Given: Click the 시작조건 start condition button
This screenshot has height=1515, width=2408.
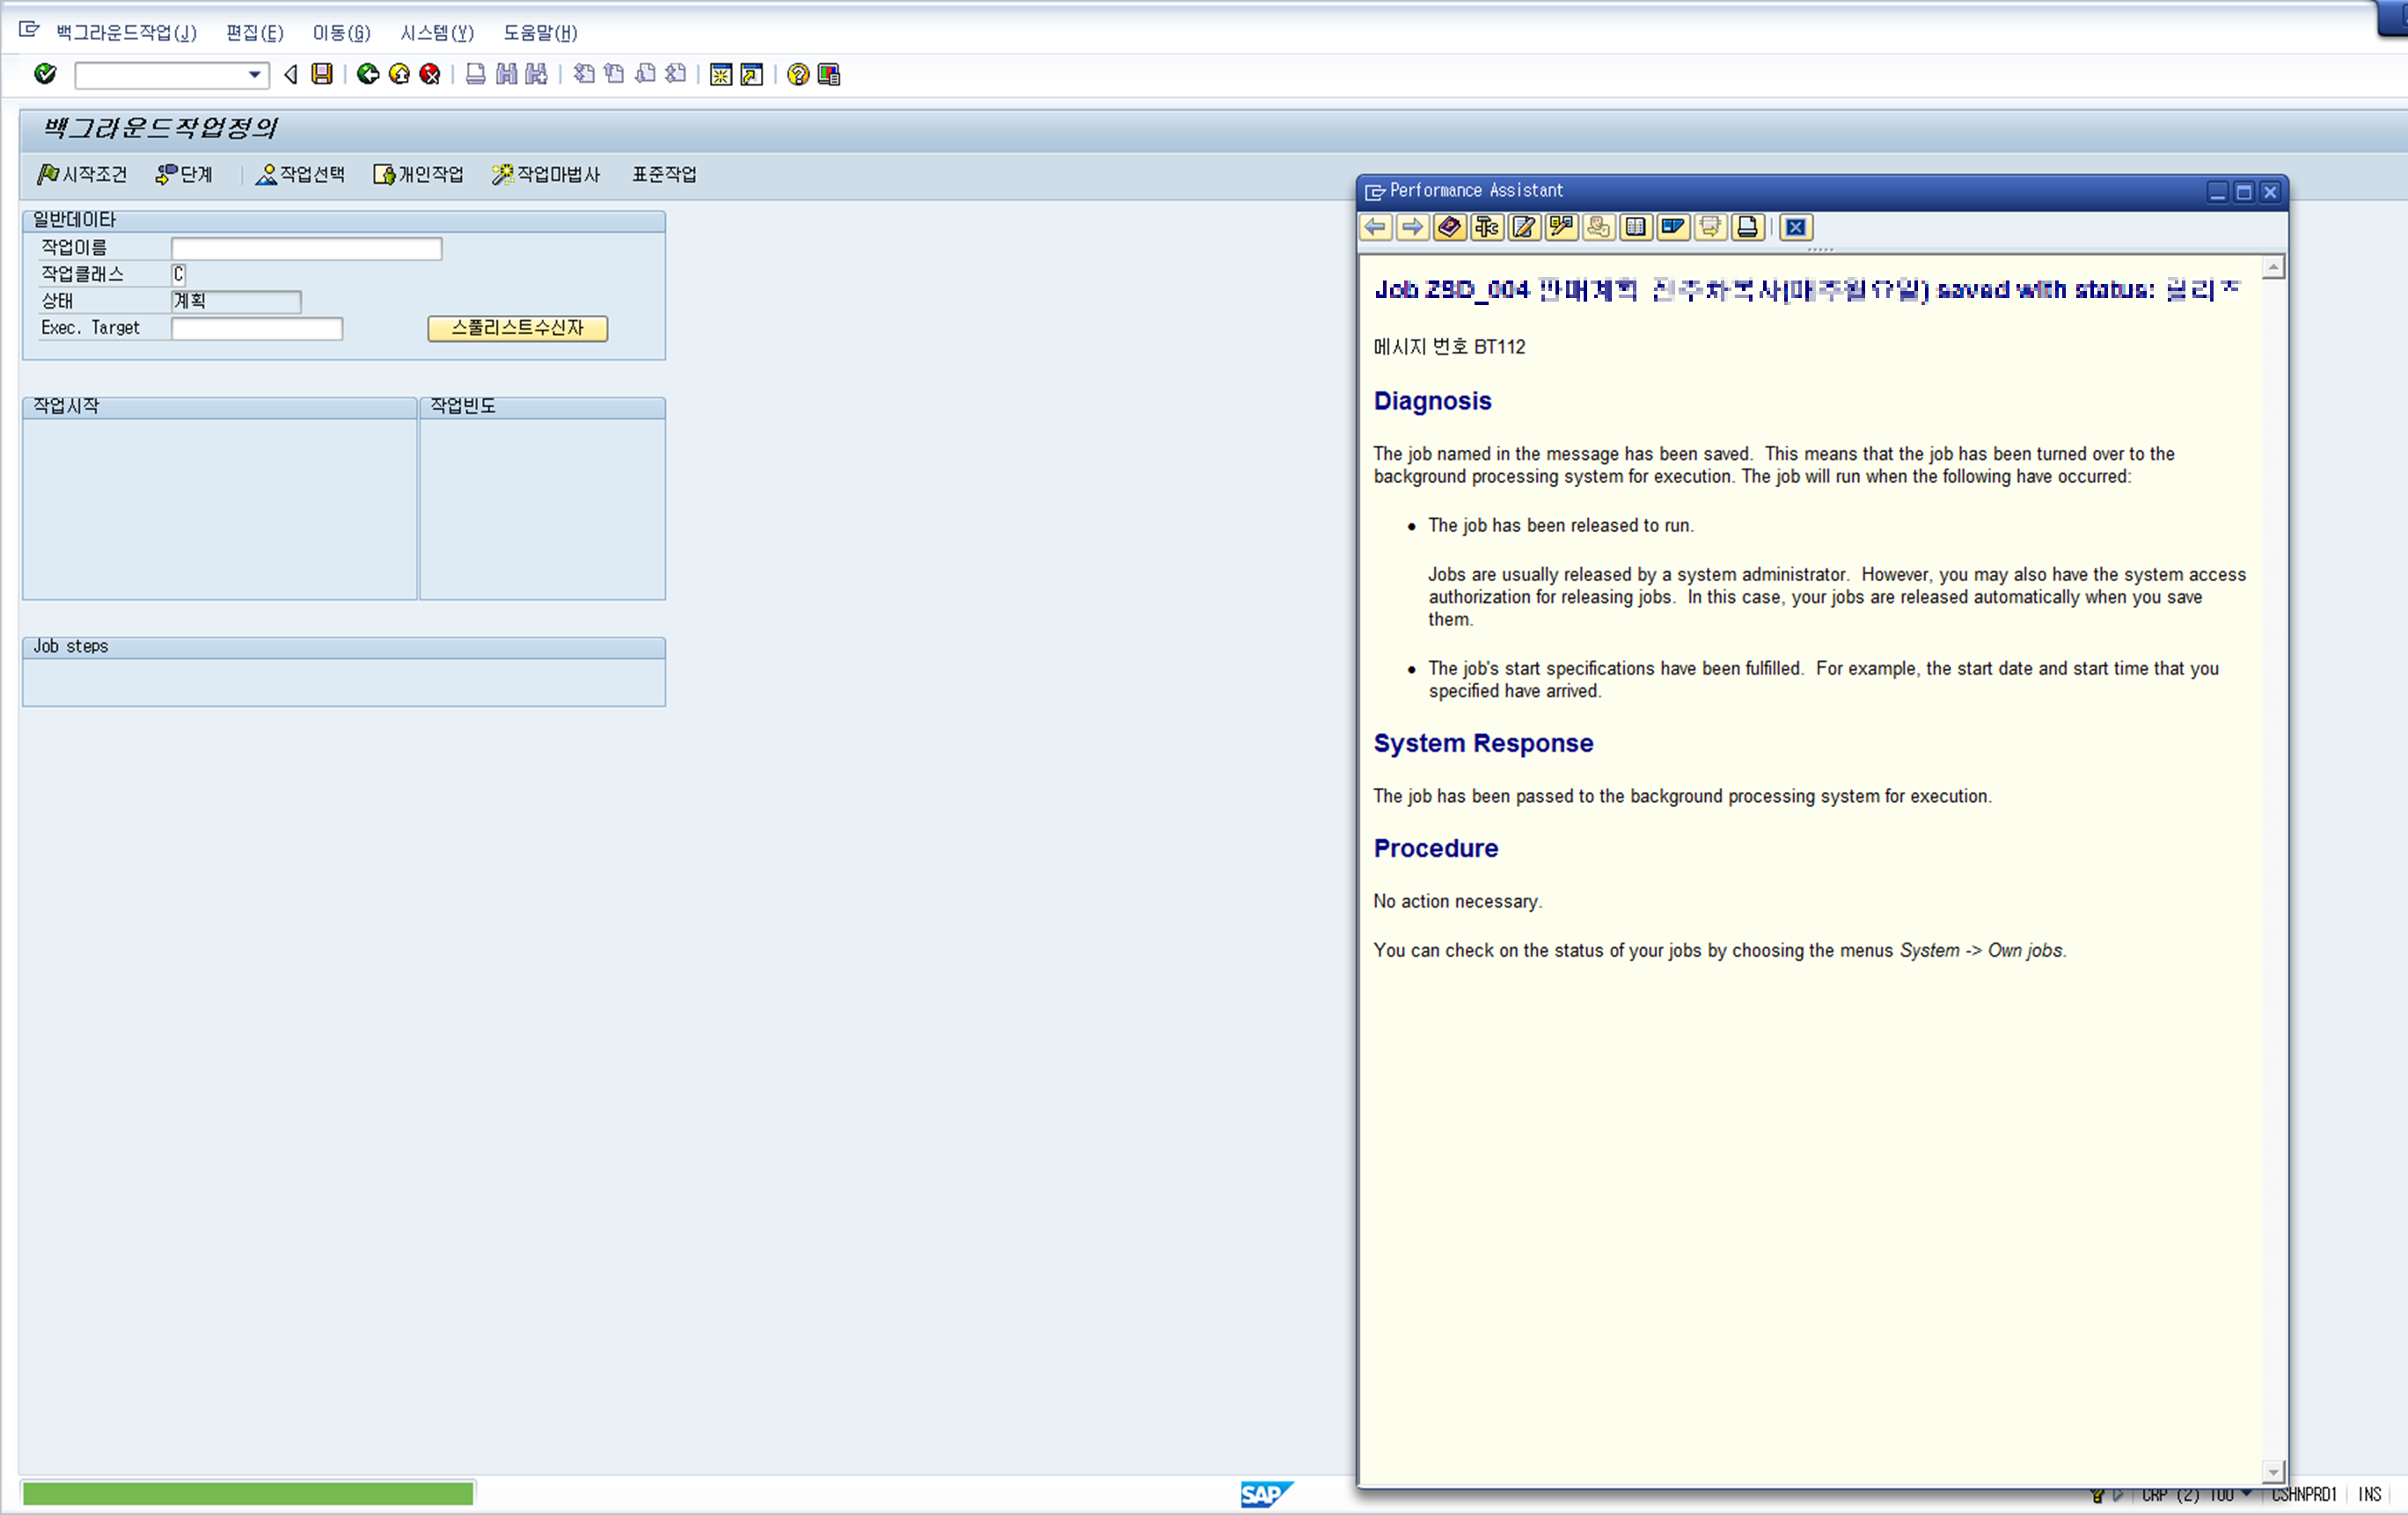Looking at the screenshot, I should click(83, 174).
